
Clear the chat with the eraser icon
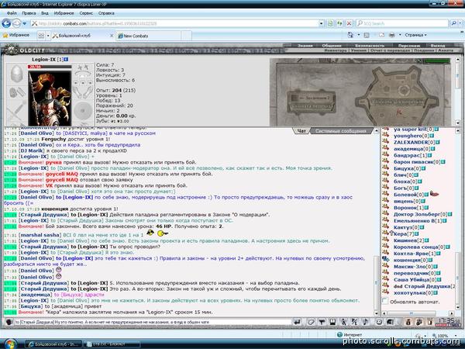pyautogui.click(x=311, y=322)
